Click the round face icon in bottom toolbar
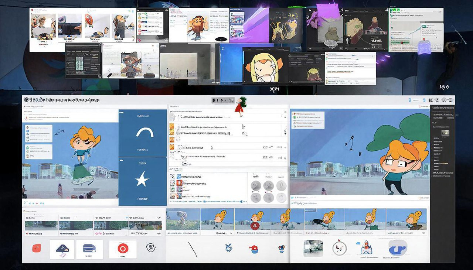The width and height of the screenshot is (473, 270). 150,247
